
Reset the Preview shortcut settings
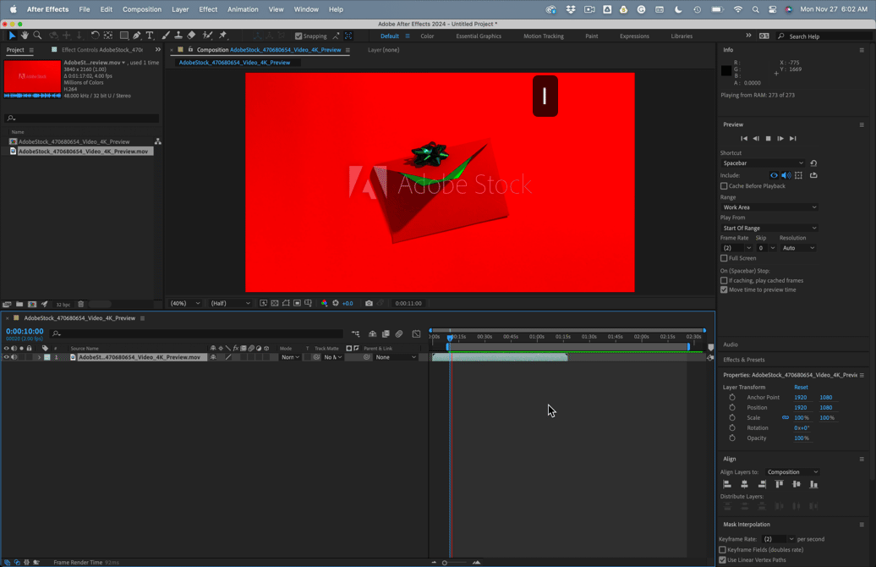click(x=813, y=163)
